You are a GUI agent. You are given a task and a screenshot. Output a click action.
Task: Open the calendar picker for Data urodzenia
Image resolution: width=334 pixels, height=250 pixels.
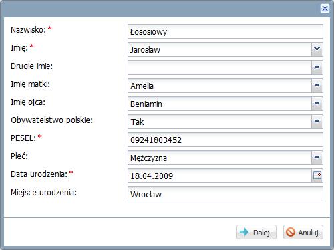(x=317, y=176)
